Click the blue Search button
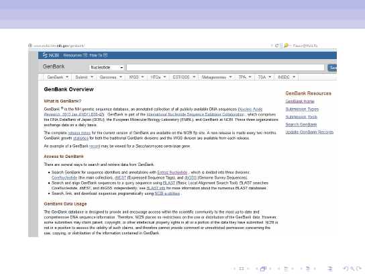This screenshot has width=365, height=274. pos(332,68)
